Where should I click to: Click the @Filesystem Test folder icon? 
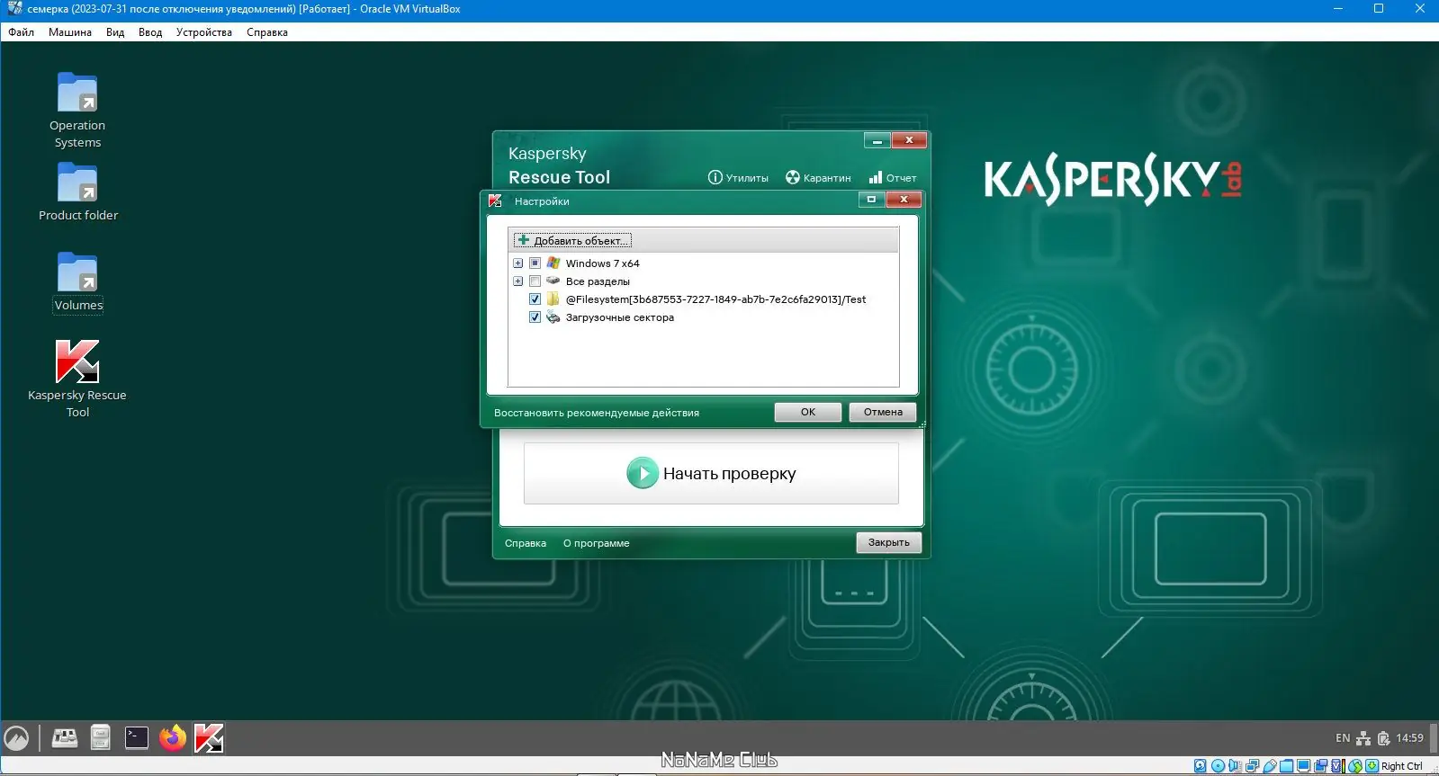553,299
